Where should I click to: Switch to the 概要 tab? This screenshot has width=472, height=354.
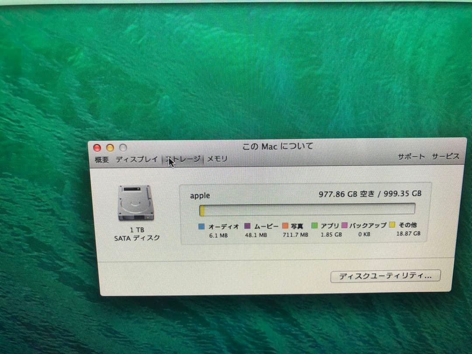(x=101, y=159)
